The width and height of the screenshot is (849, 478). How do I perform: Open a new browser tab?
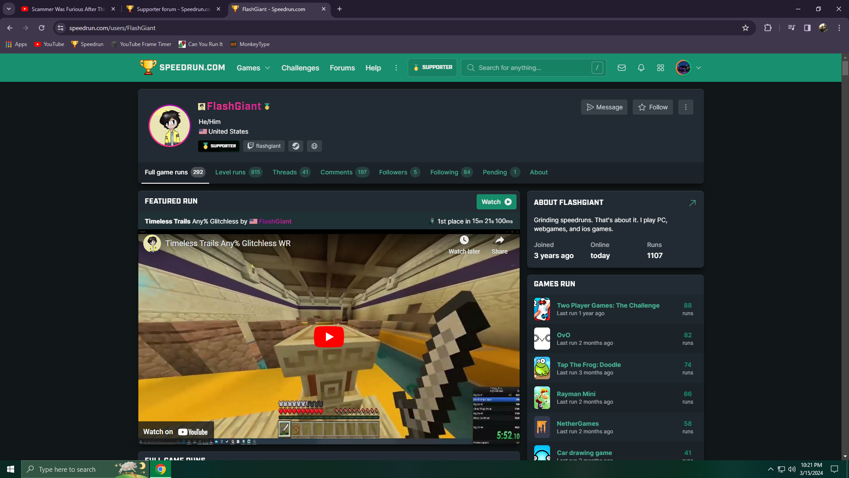[x=340, y=9]
